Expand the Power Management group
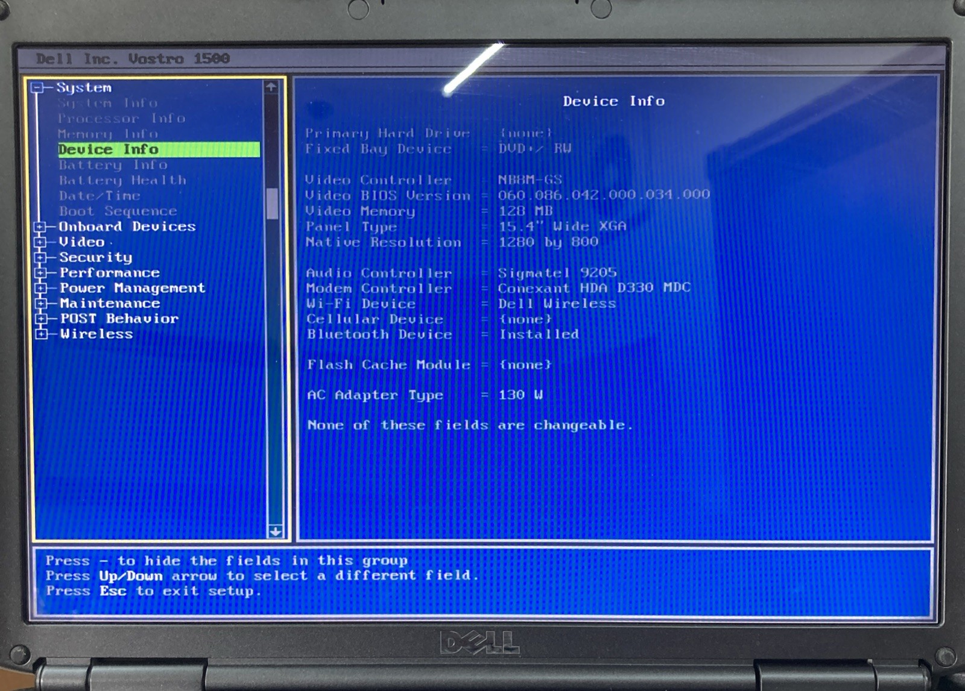The image size is (965, 691). pos(41,288)
